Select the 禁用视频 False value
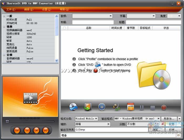The width and height of the screenshot is (184, 140). point(30,51)
